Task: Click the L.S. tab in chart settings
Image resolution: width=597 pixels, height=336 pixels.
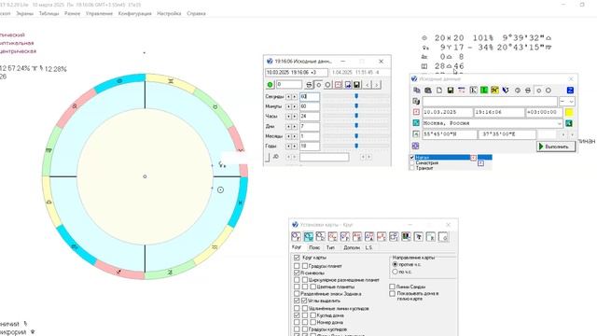Action: click(368, 247)
